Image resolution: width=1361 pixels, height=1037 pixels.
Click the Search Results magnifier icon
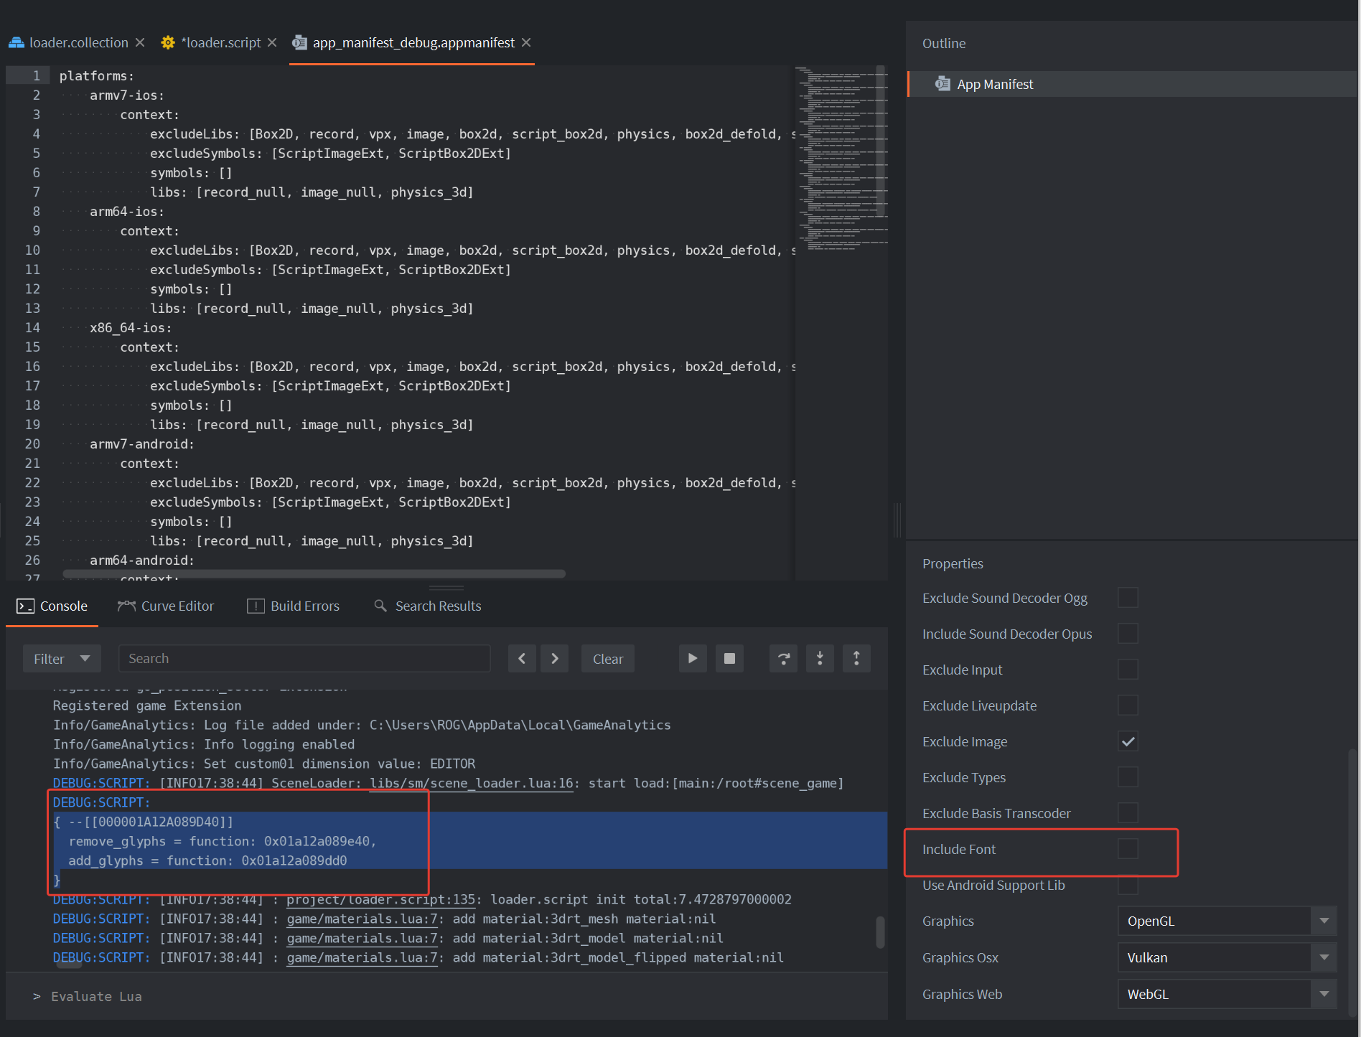point(380,606)
